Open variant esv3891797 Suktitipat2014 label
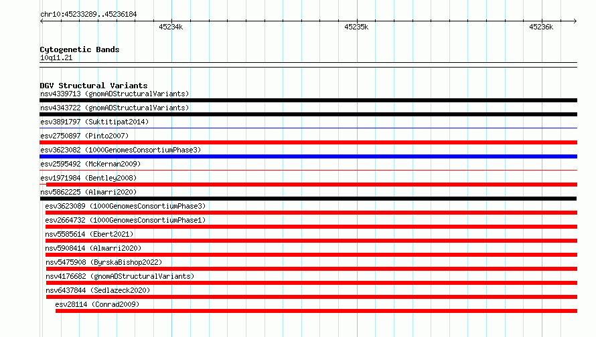596x337 pixels. pos(94,122)
